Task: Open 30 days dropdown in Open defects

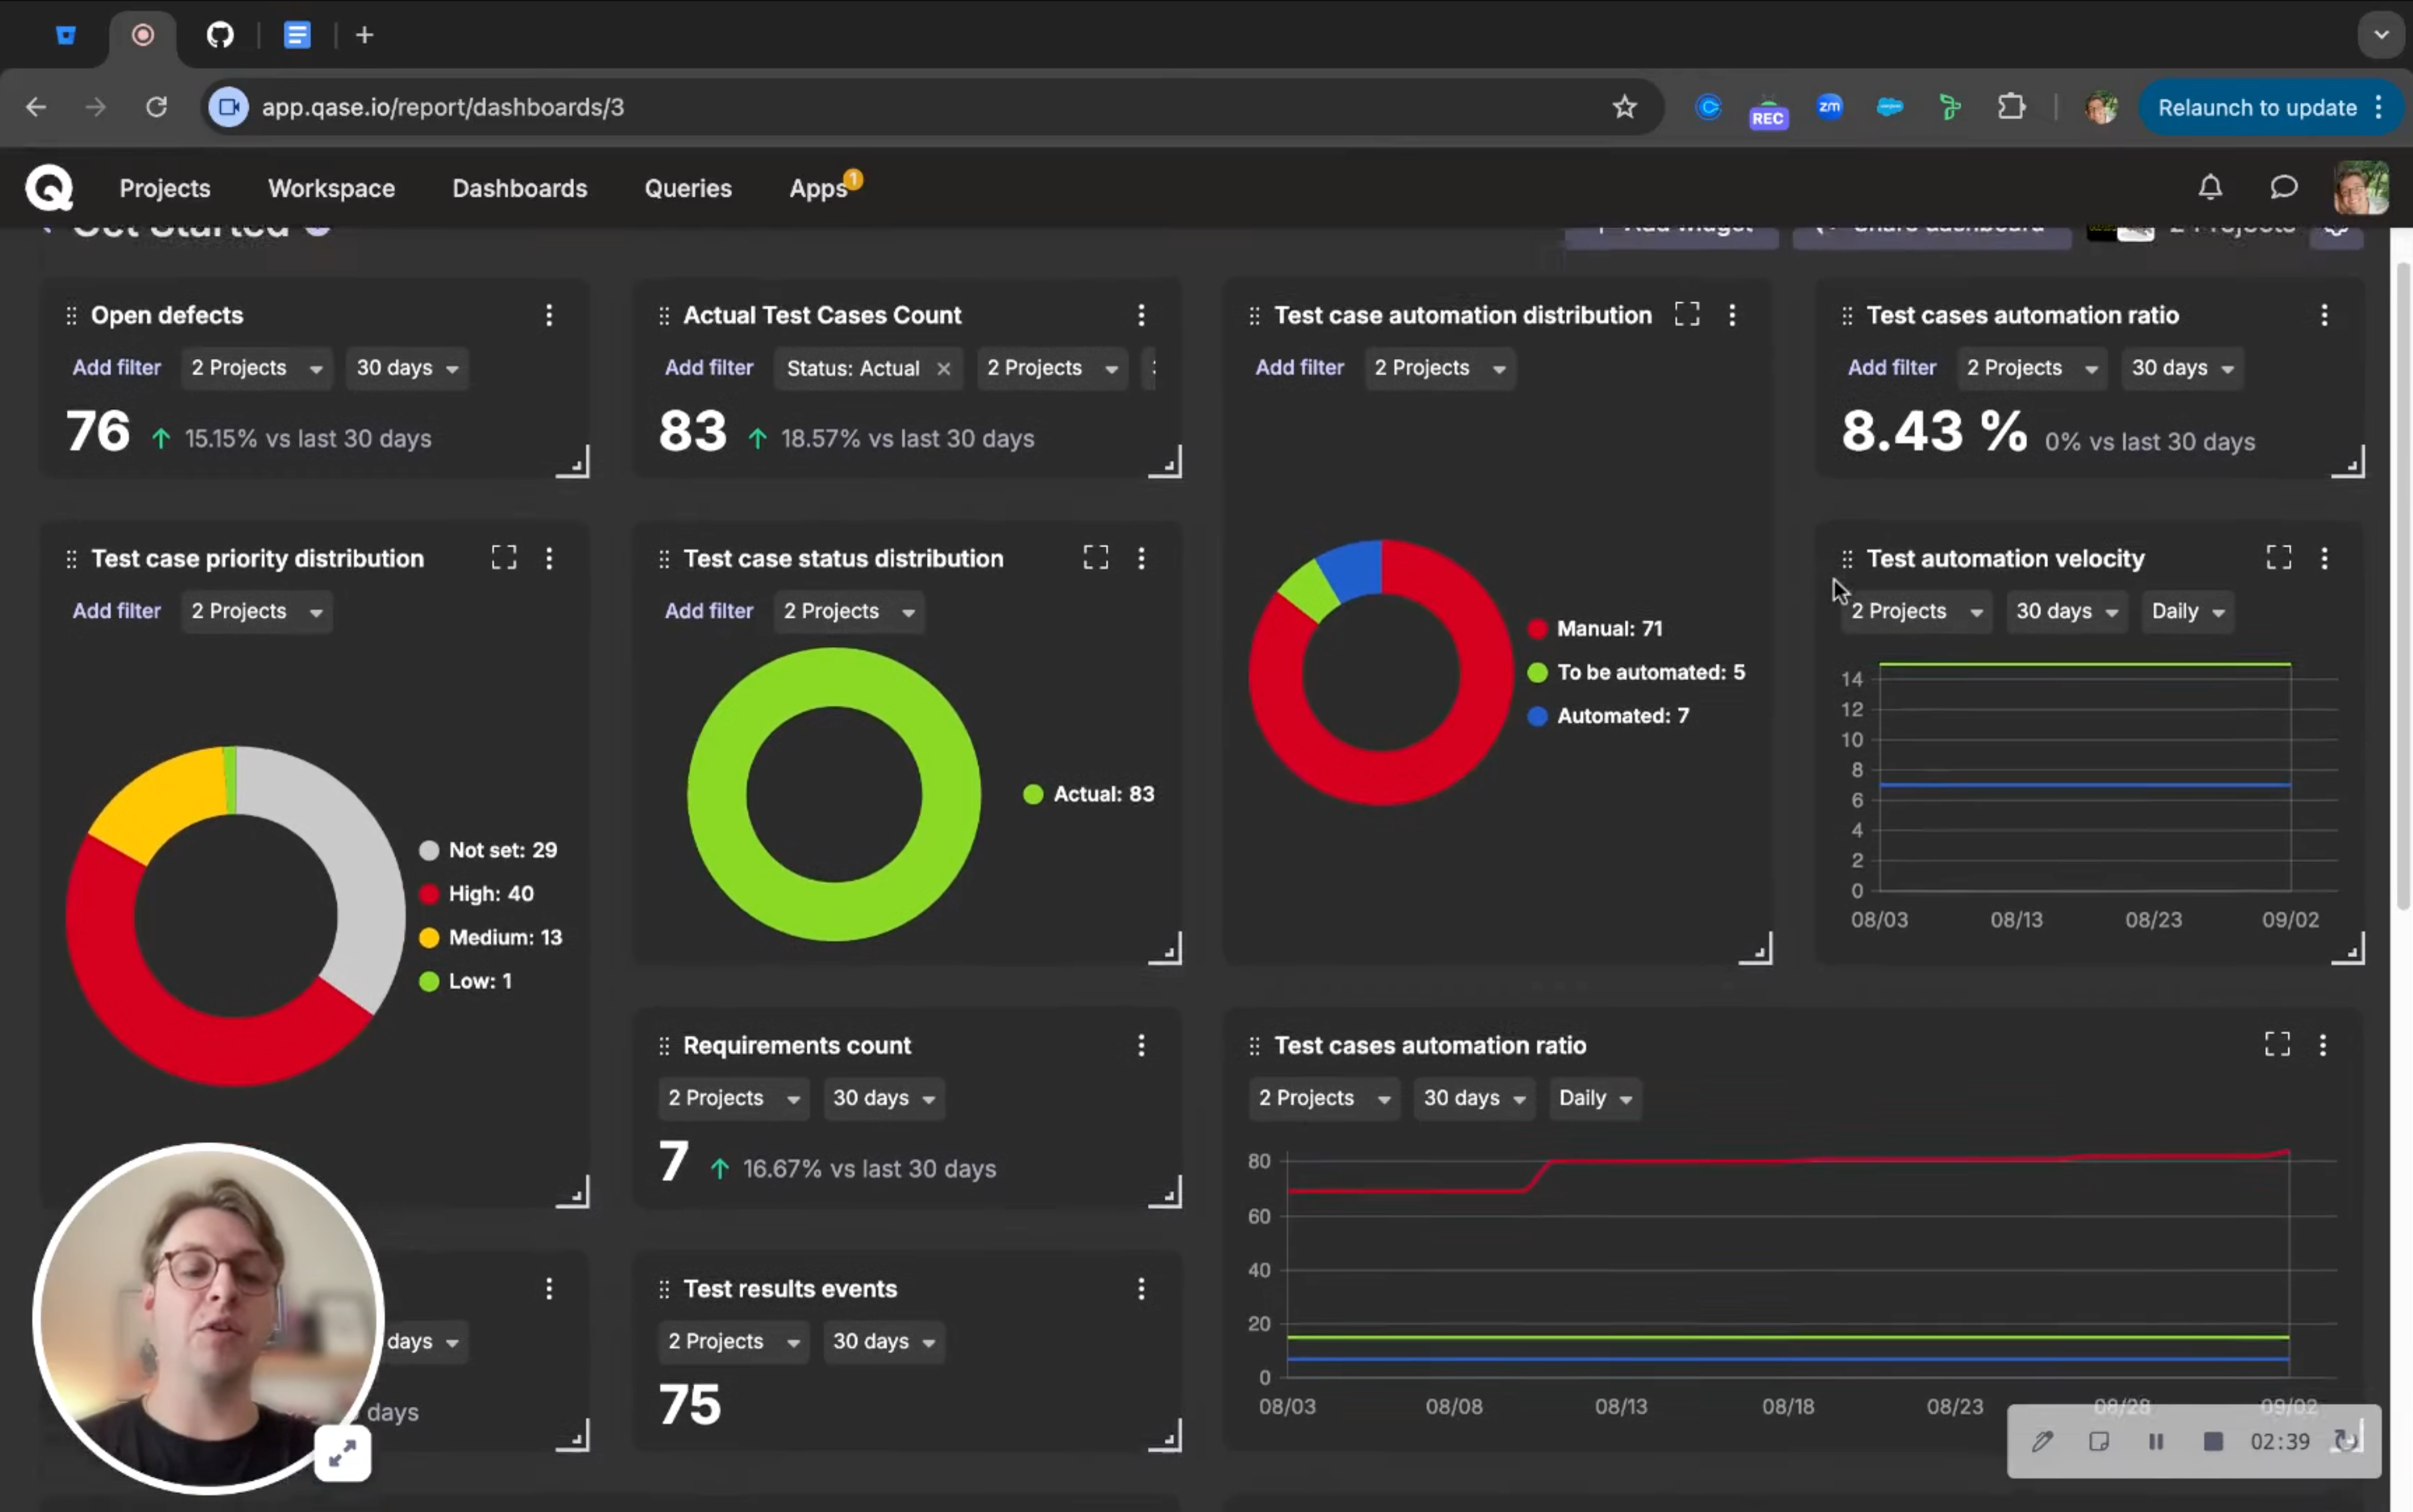Action: tap(407, 368)
